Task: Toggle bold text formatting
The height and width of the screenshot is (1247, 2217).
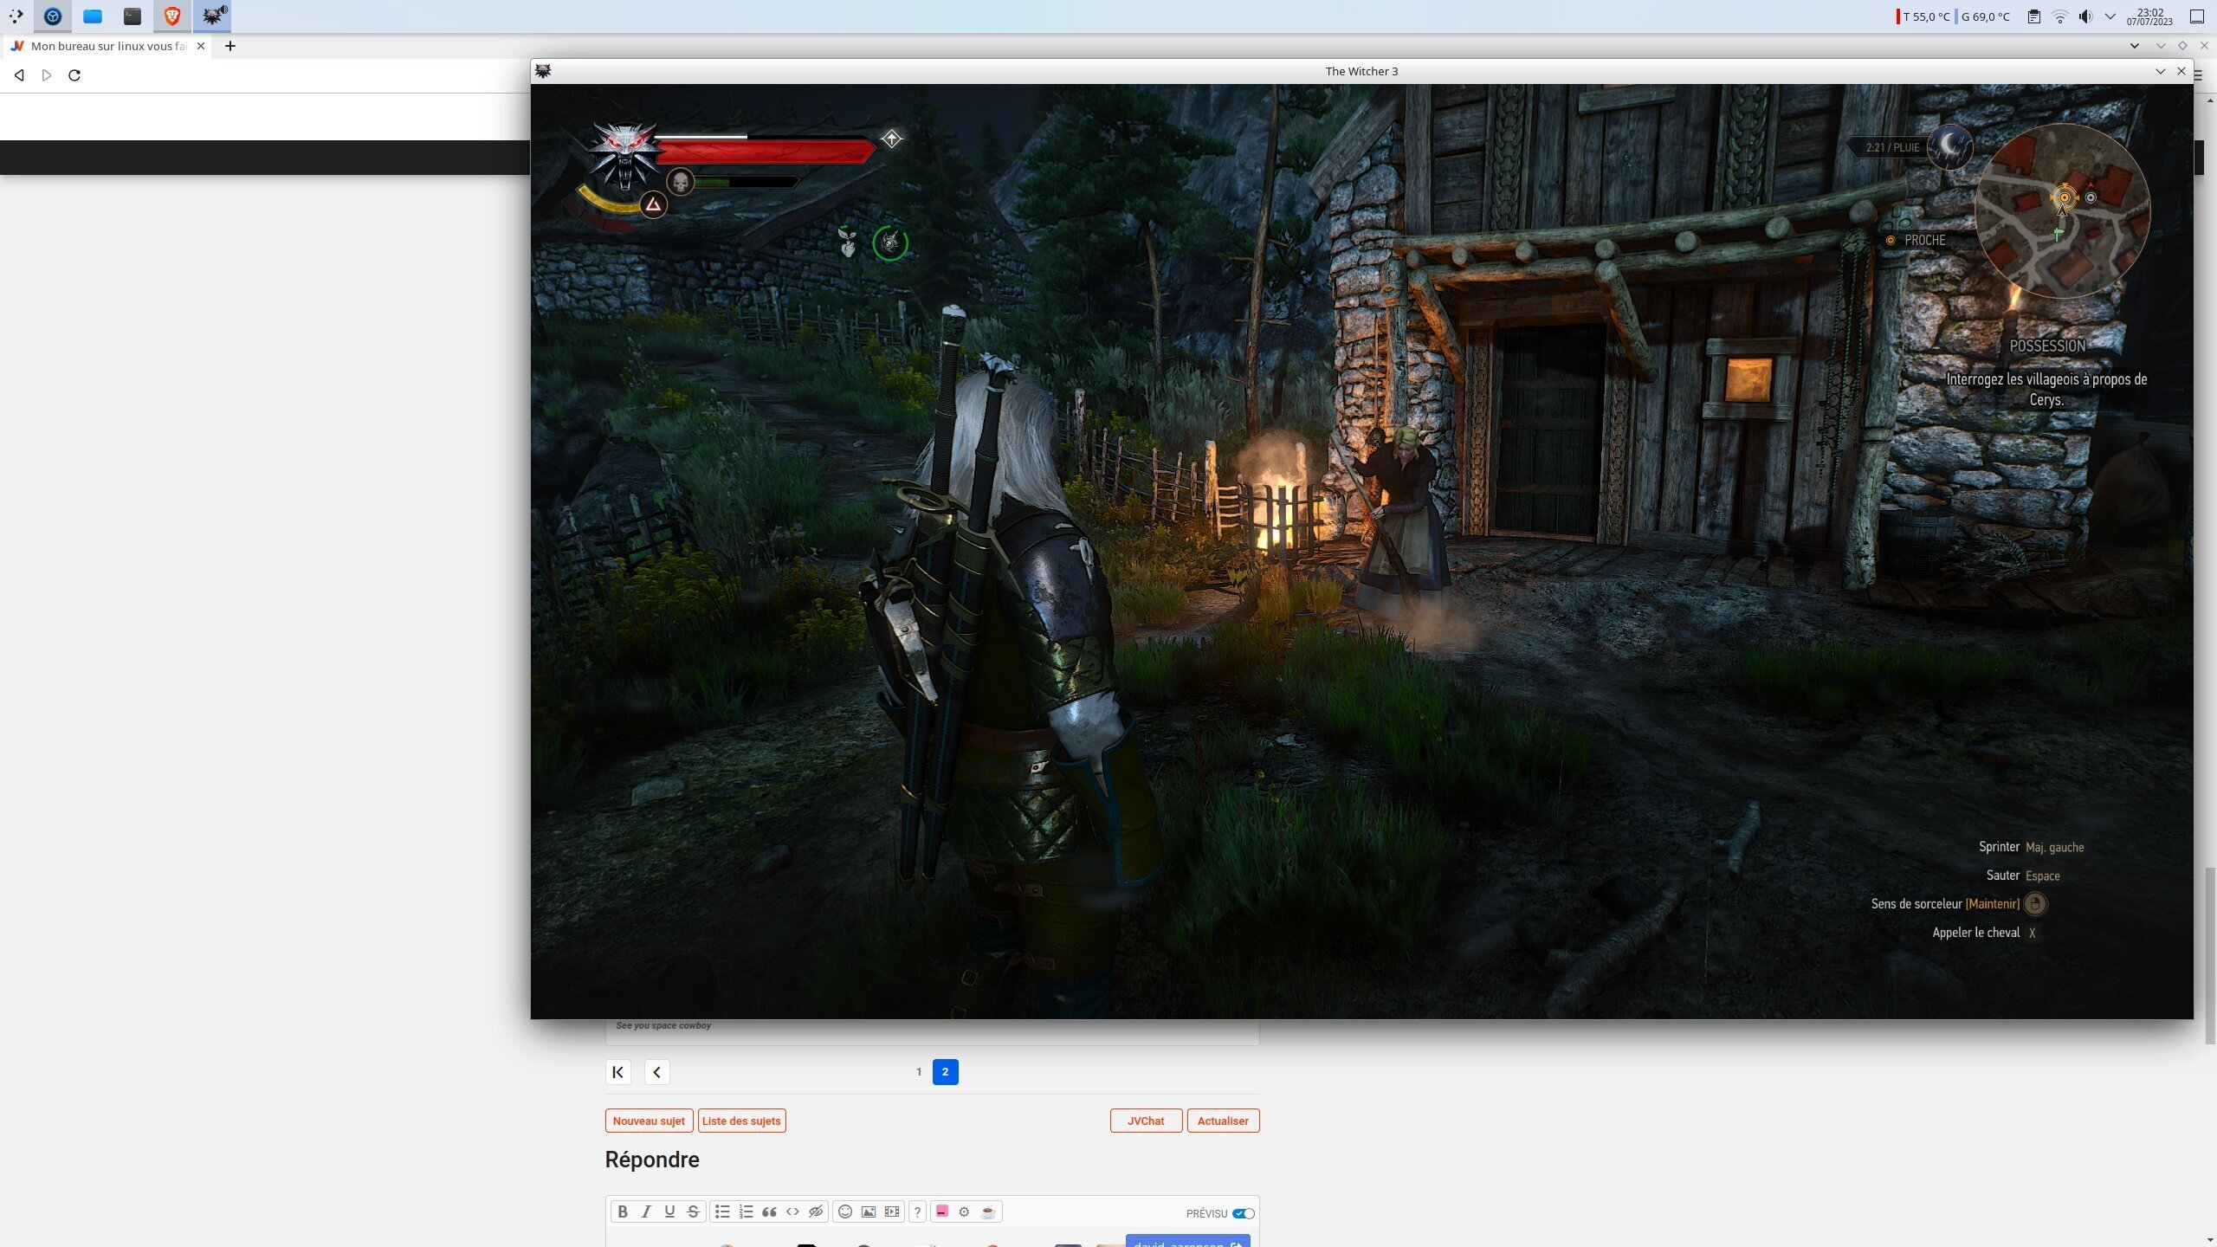Action: click(x=622, y=1211)
